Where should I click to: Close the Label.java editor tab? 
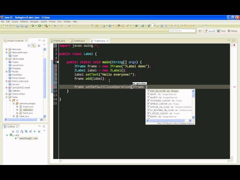click(x=108, y=41)
